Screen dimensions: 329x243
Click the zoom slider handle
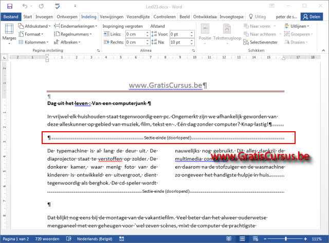286,239
